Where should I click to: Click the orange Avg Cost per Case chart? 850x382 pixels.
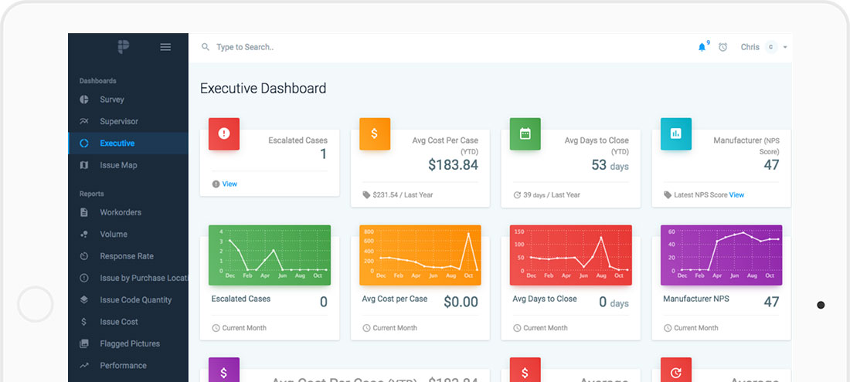coord(420,255)
